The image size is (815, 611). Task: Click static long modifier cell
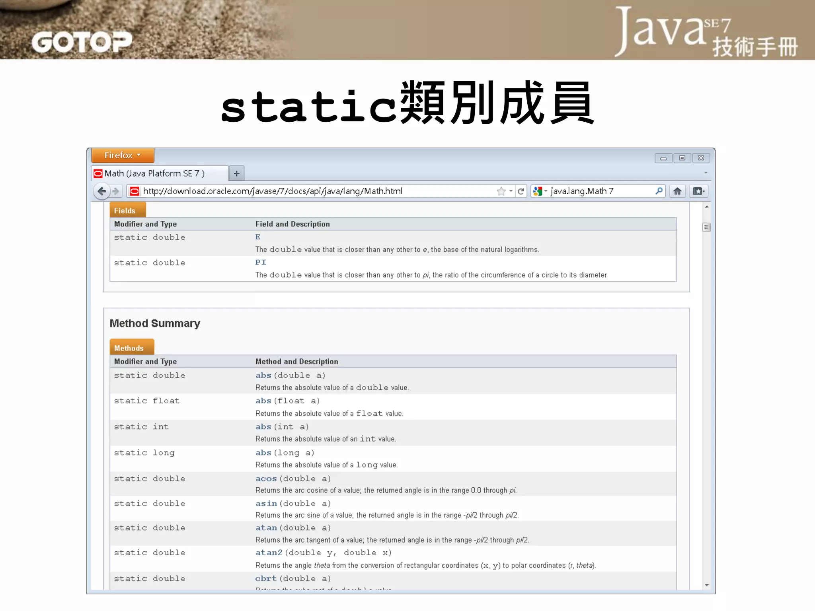coord(144,453)
